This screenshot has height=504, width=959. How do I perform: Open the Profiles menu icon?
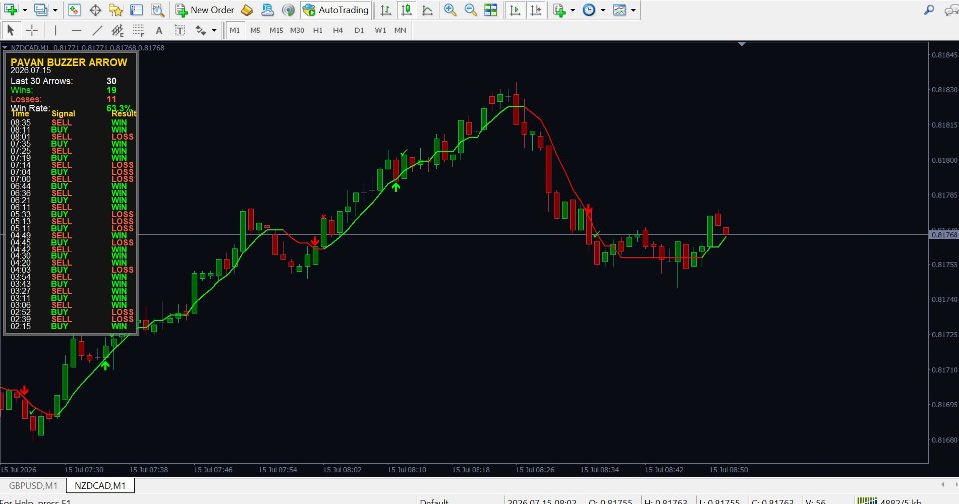pos(41,10)
